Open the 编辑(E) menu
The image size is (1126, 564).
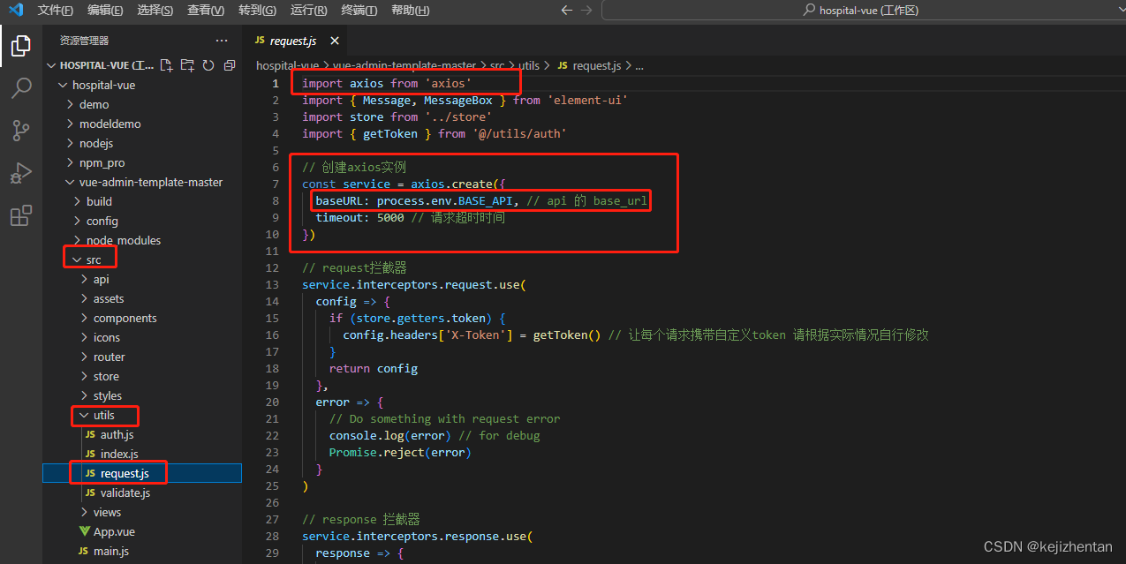point(105,11)
